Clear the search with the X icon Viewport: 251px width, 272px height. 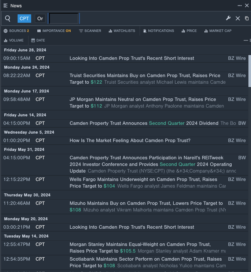click(x=237, y=18)
